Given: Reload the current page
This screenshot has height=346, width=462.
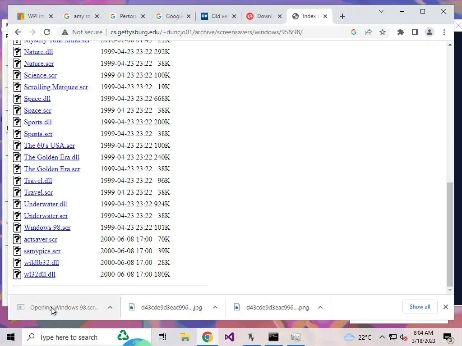Looking at the screenshot, I should 47,32.
